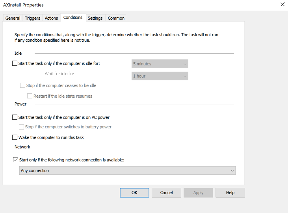Image resolution: width=288 pixels, height=213 pixels.
Task: Open the Triggers tab
Action: tap(32, 18)
